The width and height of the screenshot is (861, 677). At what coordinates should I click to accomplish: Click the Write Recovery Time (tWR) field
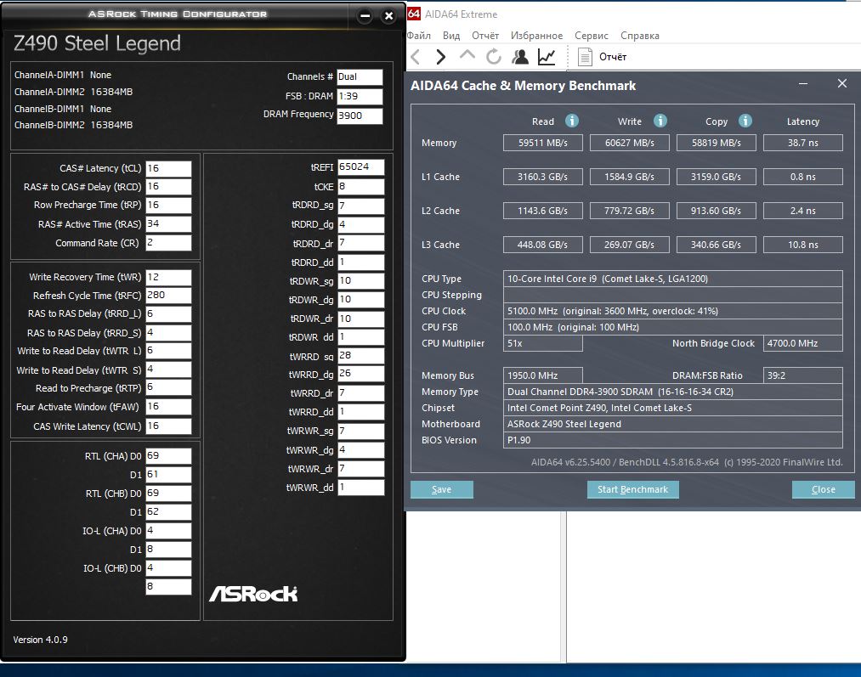coord(168,277)
